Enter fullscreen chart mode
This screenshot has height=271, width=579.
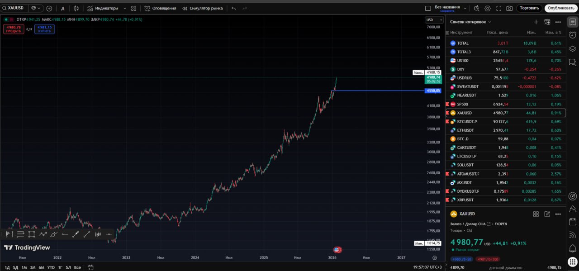(x=499, y=8)
